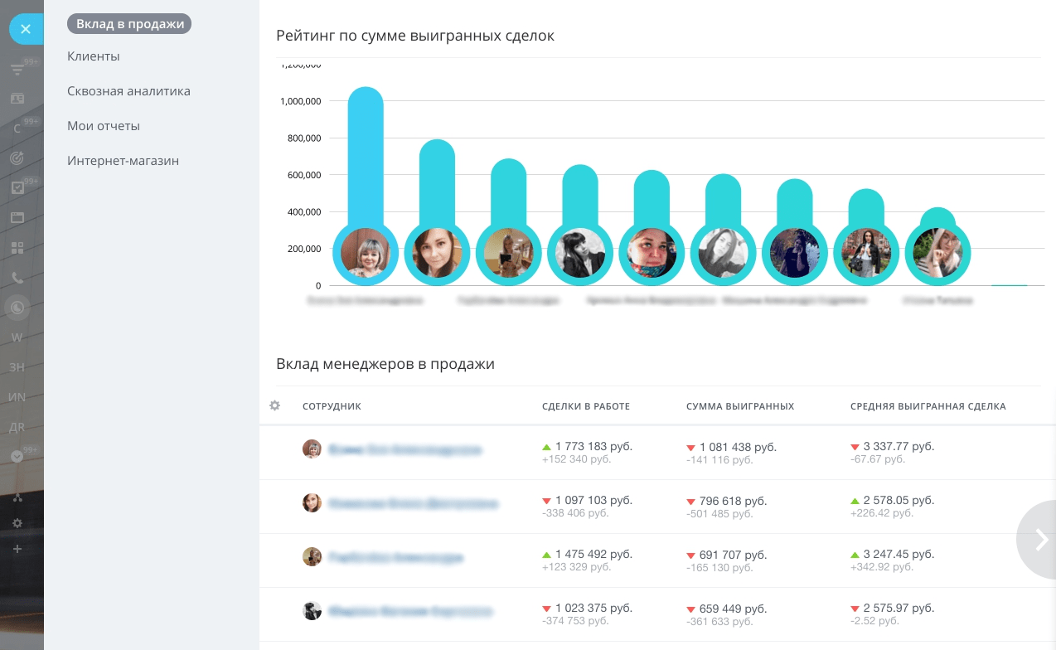Screen dimensions: 1056x650
Task: Open the letter C sidebar item
Action: 17,129
